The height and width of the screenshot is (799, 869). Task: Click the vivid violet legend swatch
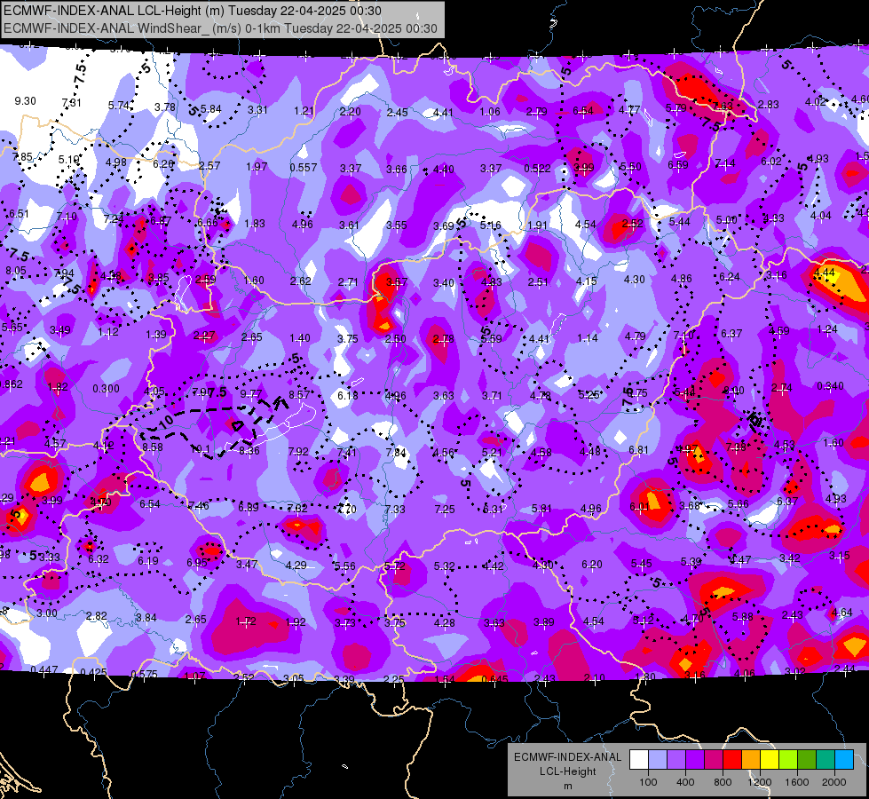[695, 759]
